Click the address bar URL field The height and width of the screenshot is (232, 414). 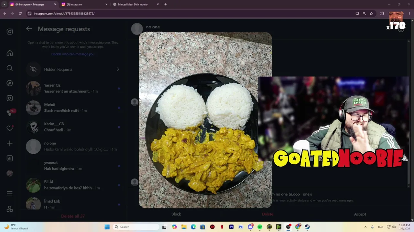(x=191, y=14)
